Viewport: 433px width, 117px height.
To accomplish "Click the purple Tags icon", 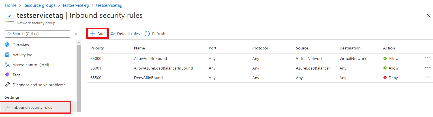I will 7,75.
